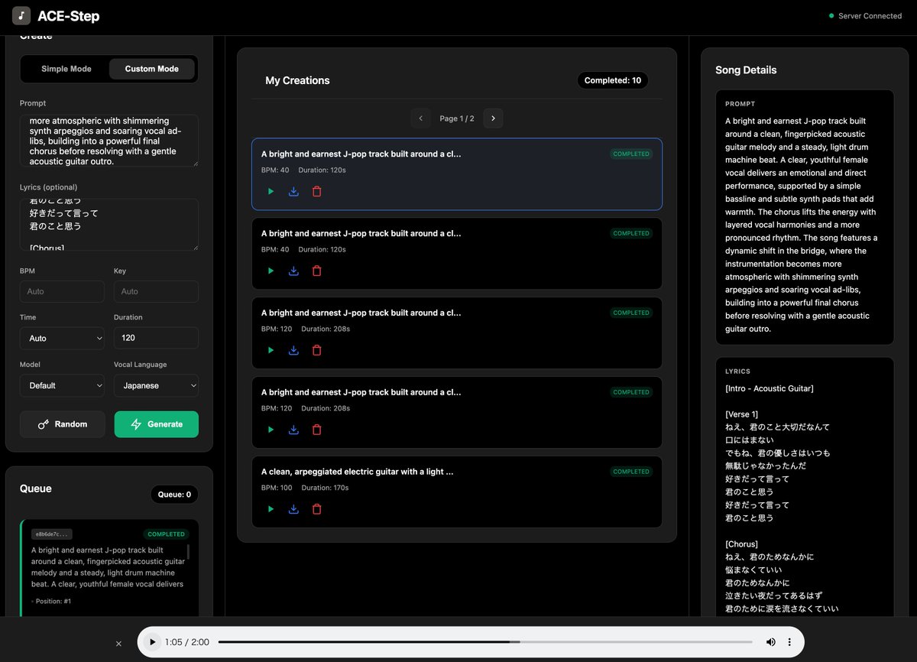Click '[Chorus]' in Song Details lyrics
917x662 pixels.
tap(741, 544)
